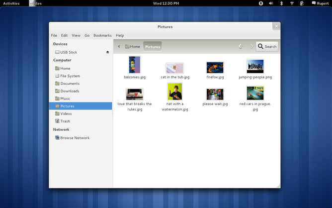
Task: Select Downloads in the sidebar
Action: pos(70,91)
